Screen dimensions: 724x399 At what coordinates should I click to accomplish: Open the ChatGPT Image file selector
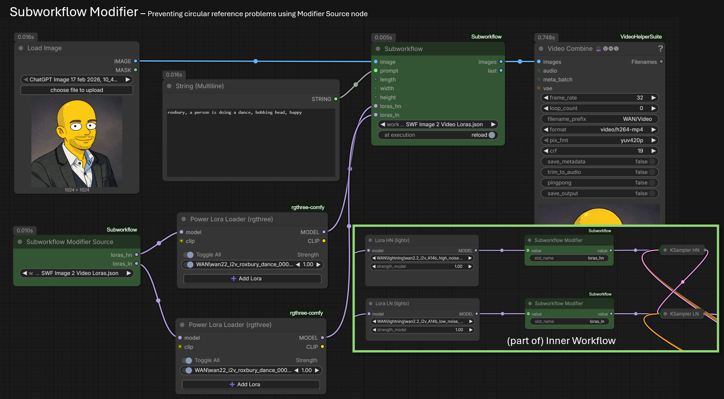77,80
